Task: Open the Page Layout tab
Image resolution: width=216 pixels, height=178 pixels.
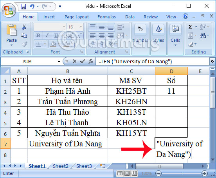Action: (77, 17)
